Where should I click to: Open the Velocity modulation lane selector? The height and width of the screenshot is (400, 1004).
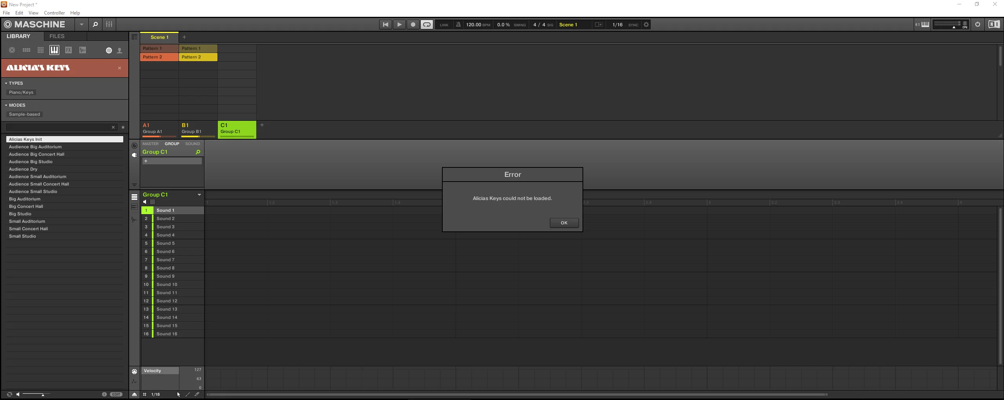coord(160,371)
